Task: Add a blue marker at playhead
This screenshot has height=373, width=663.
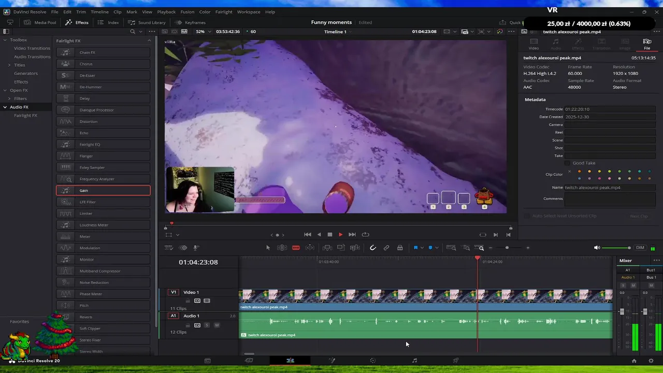Action: pyautogui.click(x=430, y=248)
